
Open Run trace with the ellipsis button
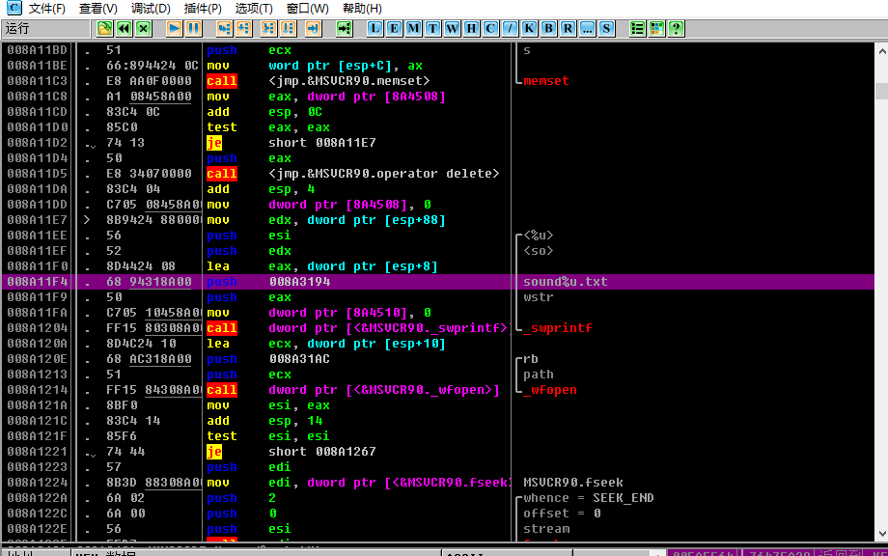click(x=587, y=28)
